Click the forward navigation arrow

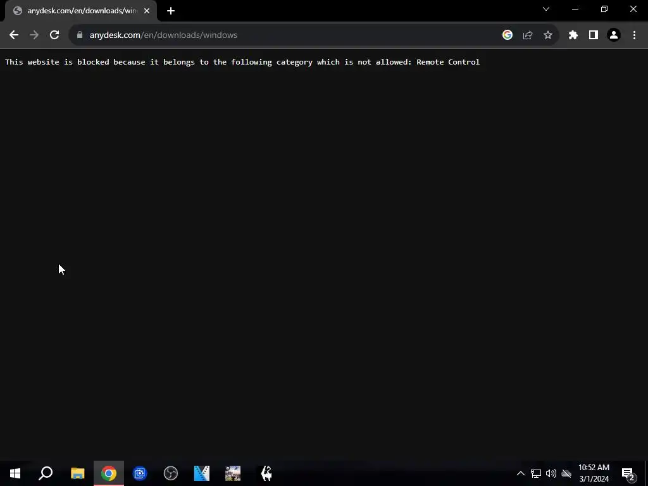tap(34, 35)
